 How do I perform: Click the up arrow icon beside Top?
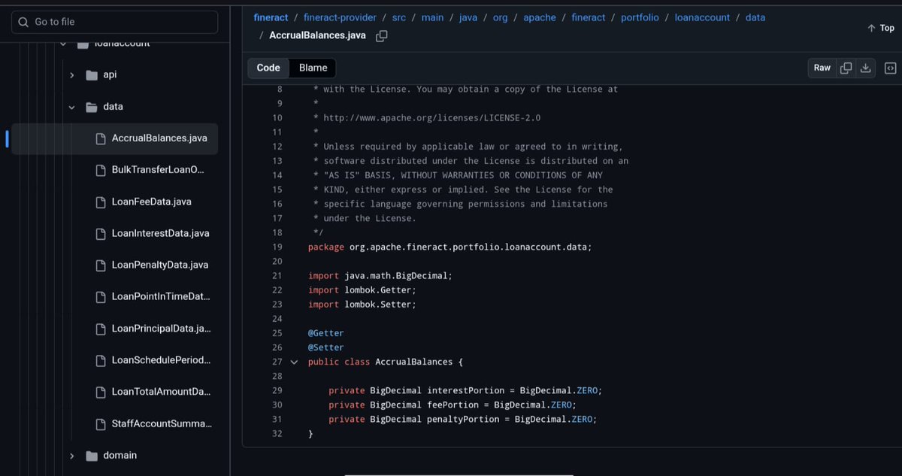(871, 28)
